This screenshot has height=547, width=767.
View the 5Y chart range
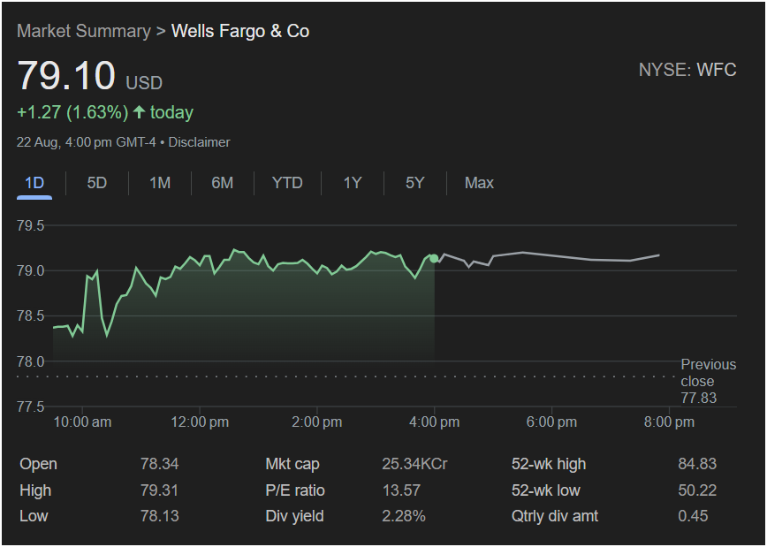(x=415, y=183)
